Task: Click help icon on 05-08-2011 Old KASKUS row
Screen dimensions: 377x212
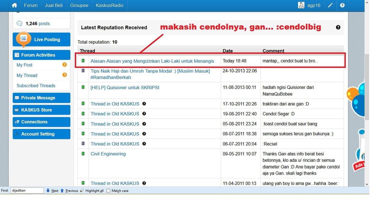Action: click(144, 124)
